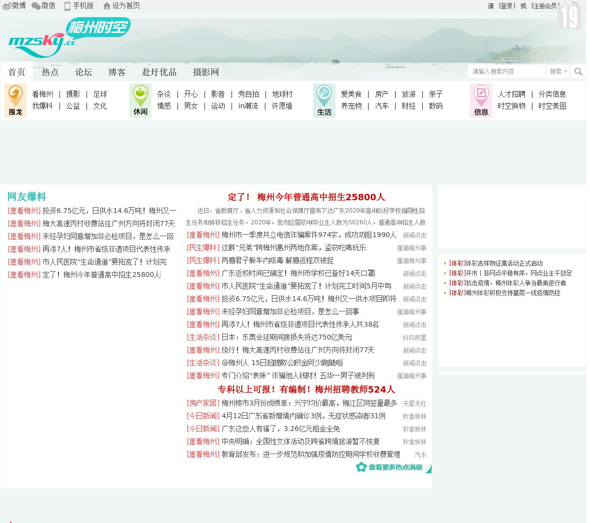The image size is (590, 523).
Task: Expand the 搜索 type dropdown
Action: [558, 72]
